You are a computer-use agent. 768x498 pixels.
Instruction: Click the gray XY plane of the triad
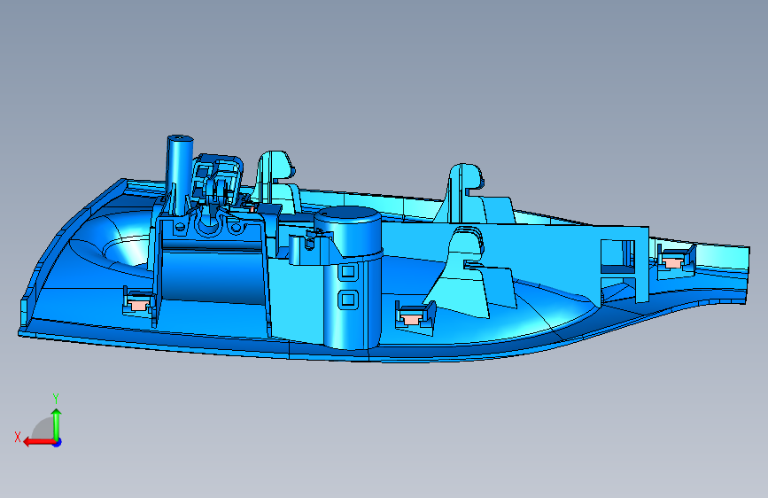point(43,429)
